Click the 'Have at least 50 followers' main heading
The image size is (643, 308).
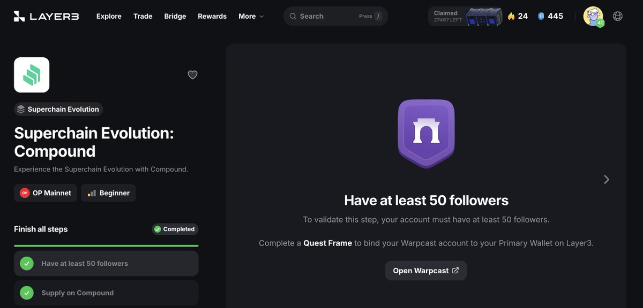(x=426, y=201)
